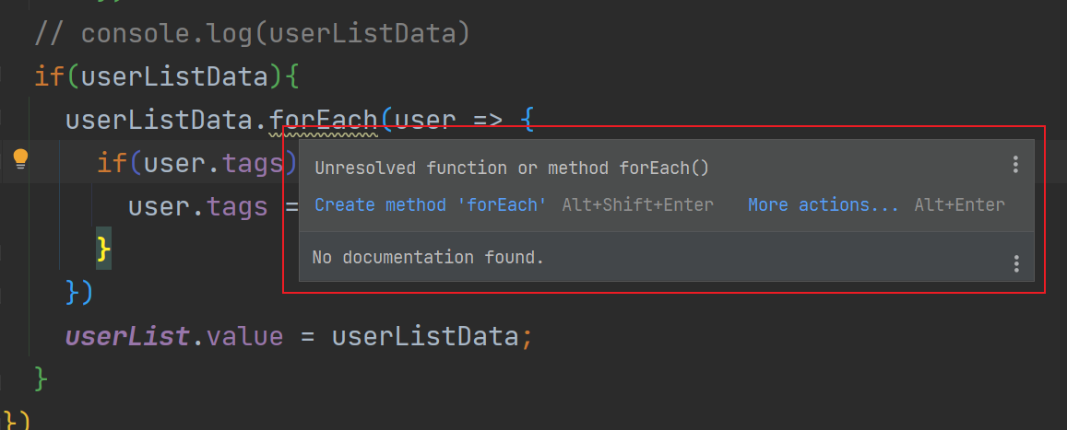Viewport: 1067px width, 430px height.
Task: Click the green closing brace of the if block
Action: point(41,378)
